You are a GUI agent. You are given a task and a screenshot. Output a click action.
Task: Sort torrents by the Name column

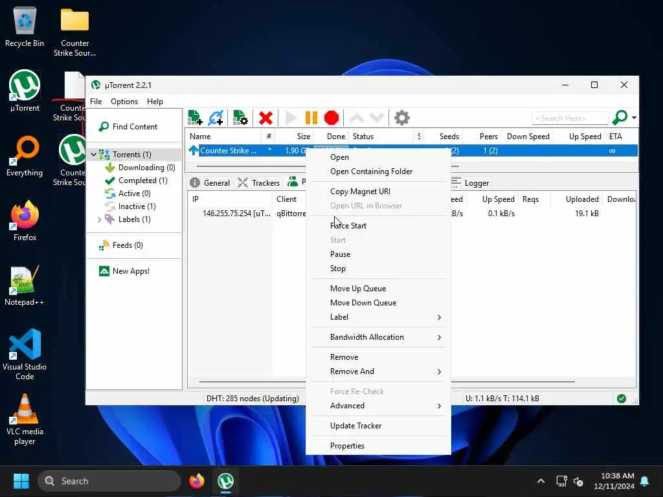click(x=223, y=137)
